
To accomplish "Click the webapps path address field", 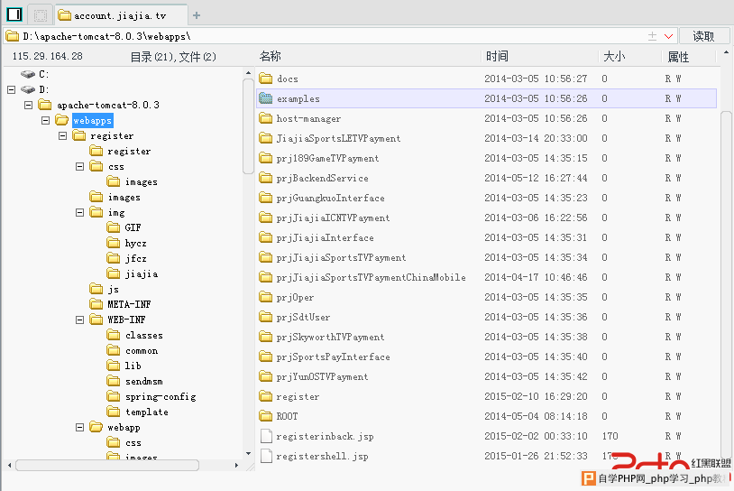I will (325, 36).
